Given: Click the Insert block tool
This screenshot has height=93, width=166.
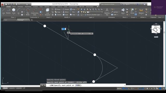Looking at the screenshot, I should [123, 11].
